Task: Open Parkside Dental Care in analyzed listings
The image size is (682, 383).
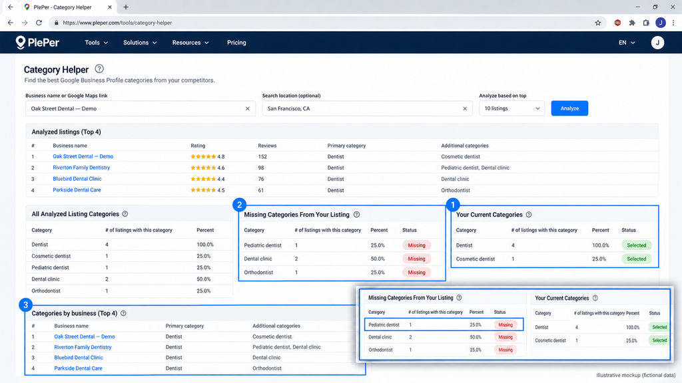Action: 77,190
